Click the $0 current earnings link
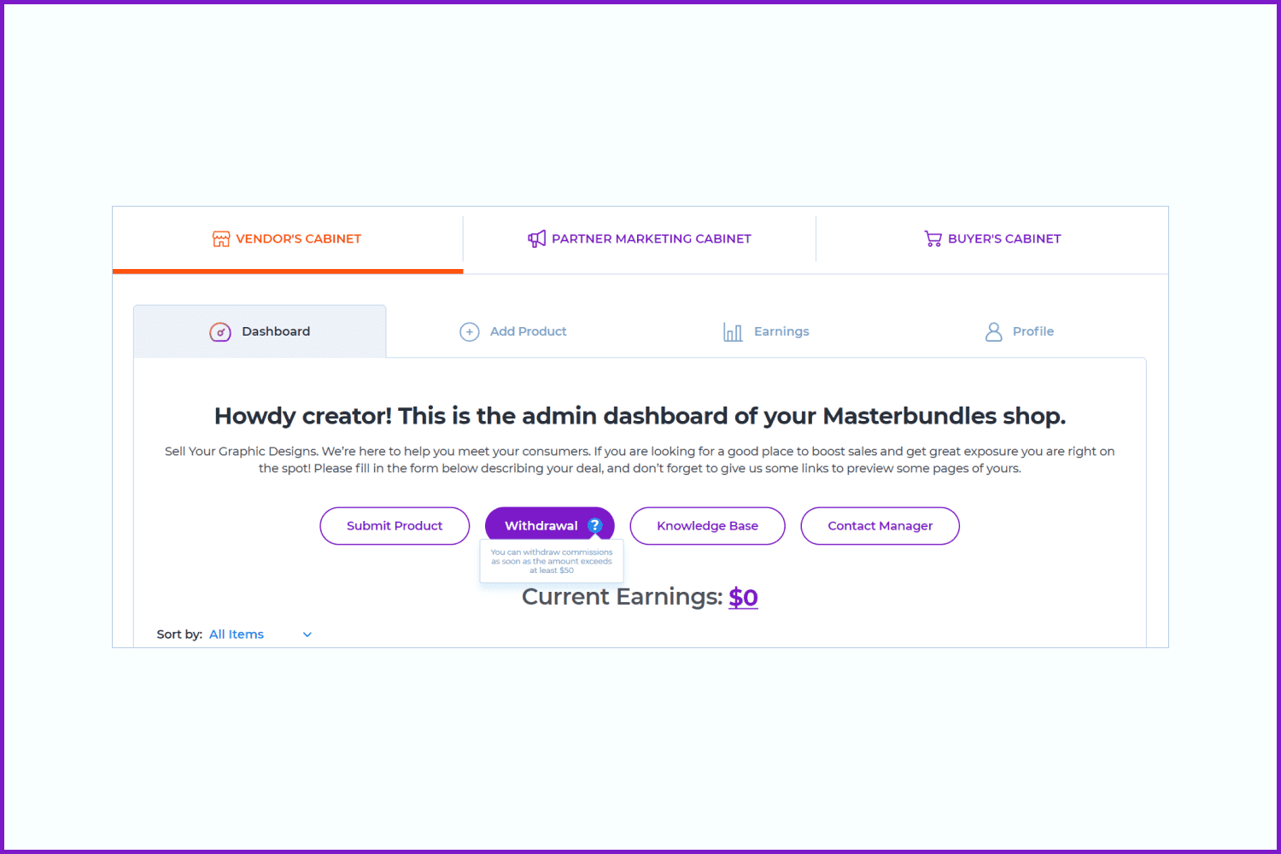Image resolution: width=1281 pixels, height=854 pixels. (x=743, y=597)
